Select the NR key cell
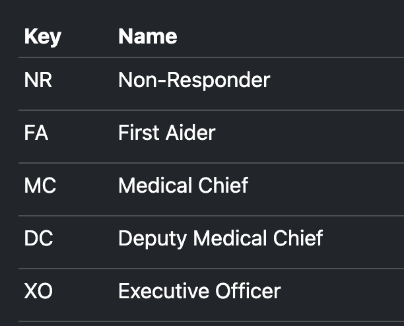404x326 pixels. click(x=38, y=81)
